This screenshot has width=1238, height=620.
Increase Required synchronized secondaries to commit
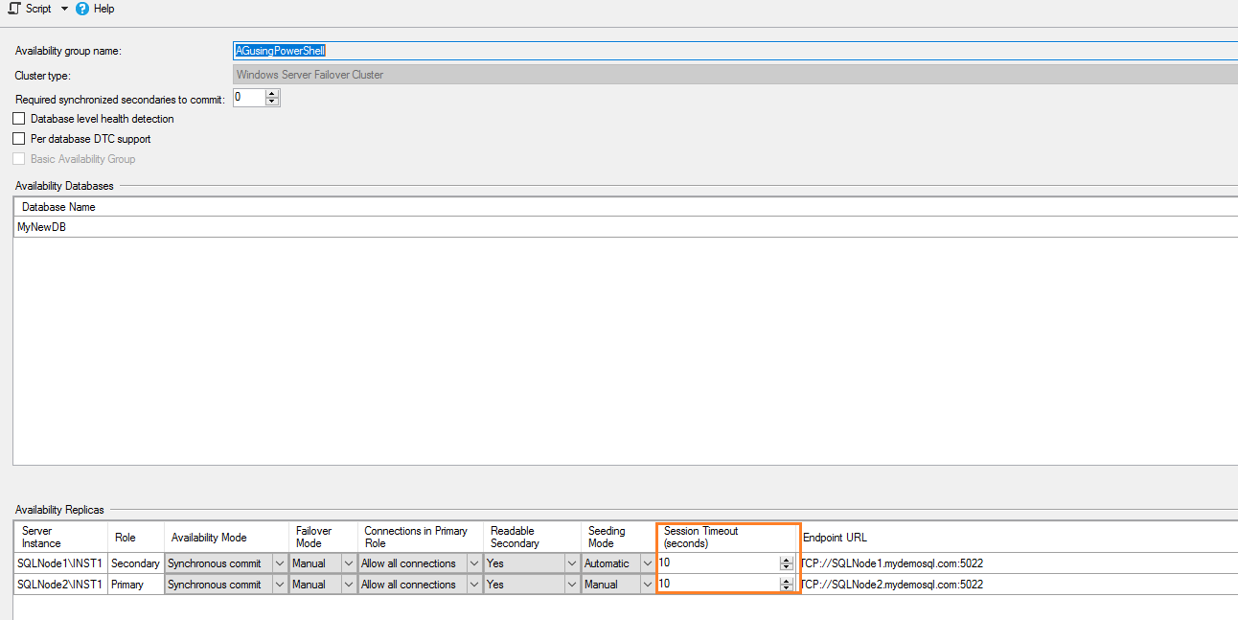[271, 93]
